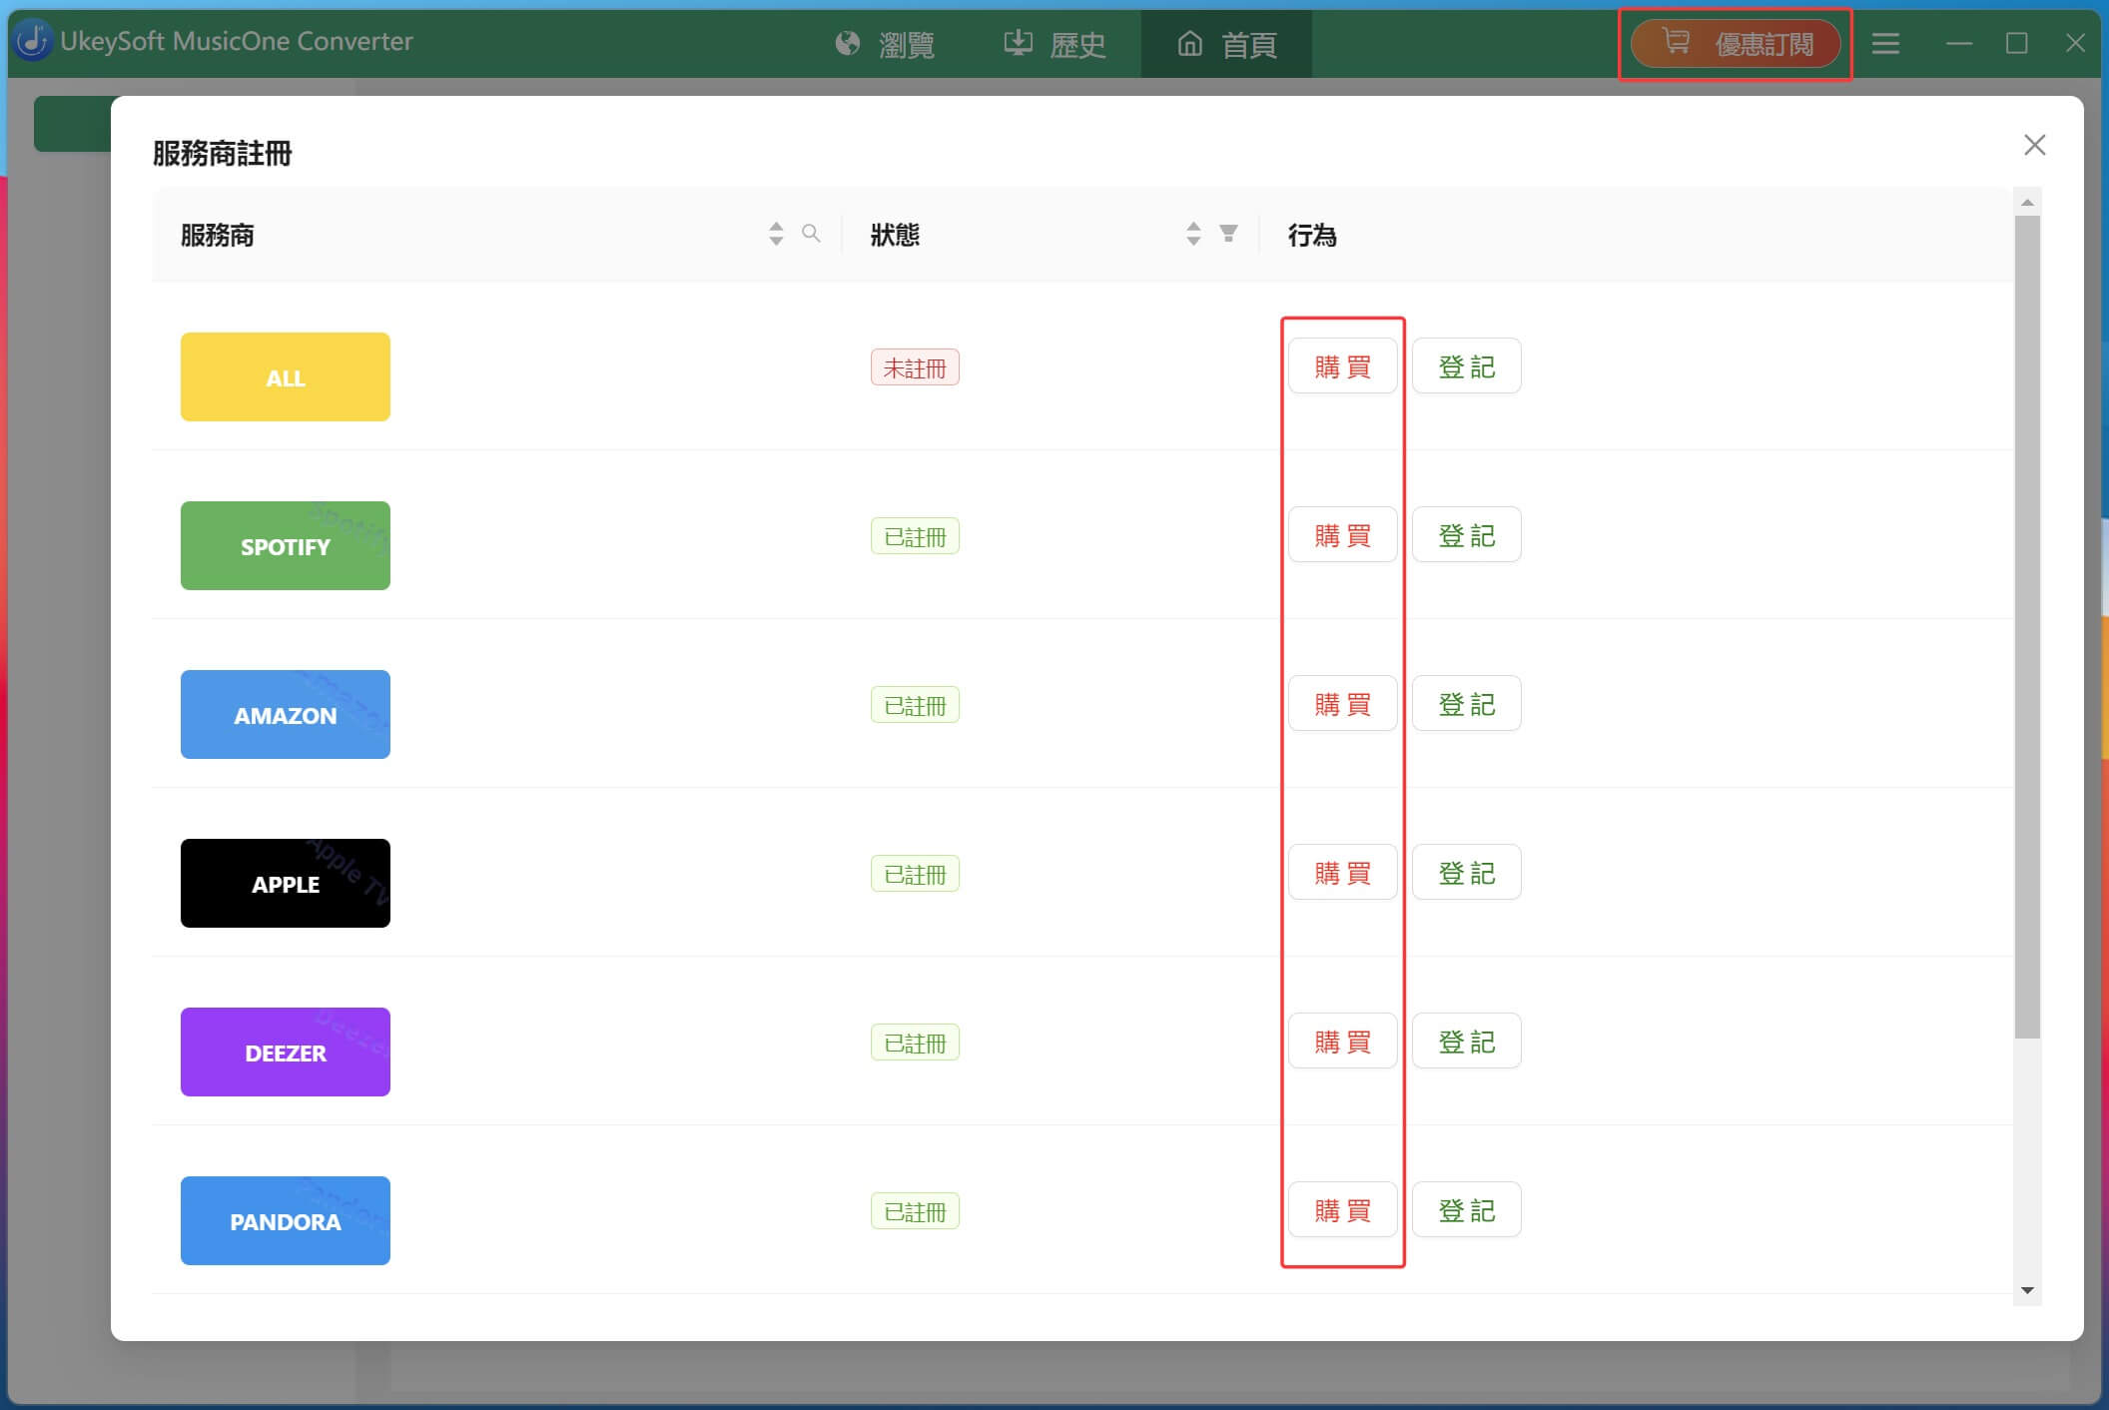Click the home icon on 首頁 tab
This screenshot has width=2109, height=1410.
pyautogui.click(x=1189, y=45)
